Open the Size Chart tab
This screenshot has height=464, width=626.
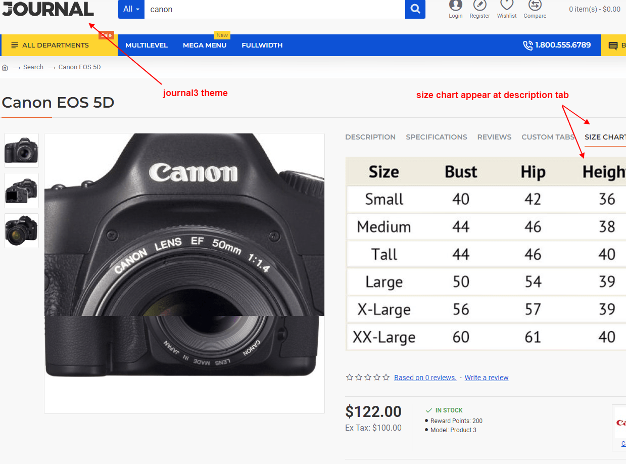[x=605, y=137]
